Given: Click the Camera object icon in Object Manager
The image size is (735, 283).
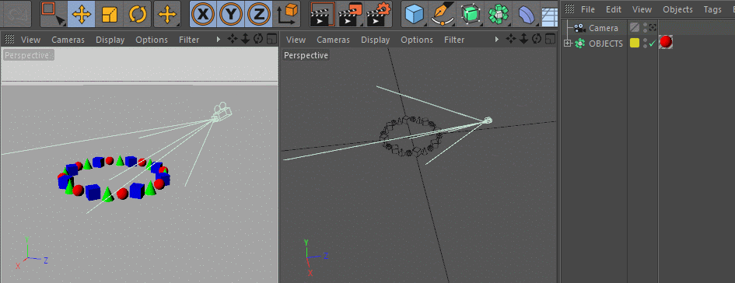Looking at the screenshot, I should (x=579, y=28).
